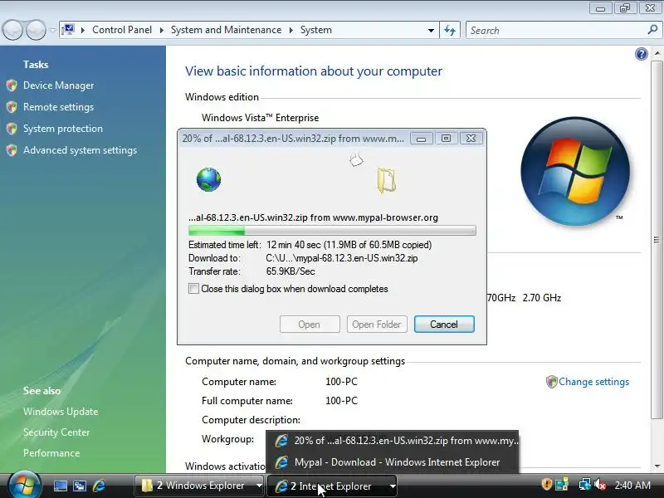Close the file download dialog
The image size is (664, 498).
click(x=471, y=139)
